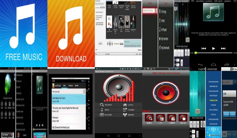Open PLAYER with the play circle icon

click(102, 115)
